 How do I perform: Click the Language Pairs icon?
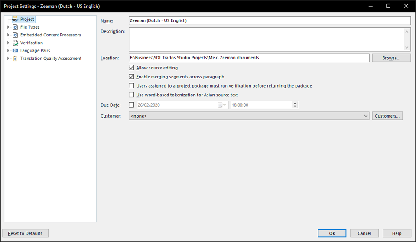point(16,50)
